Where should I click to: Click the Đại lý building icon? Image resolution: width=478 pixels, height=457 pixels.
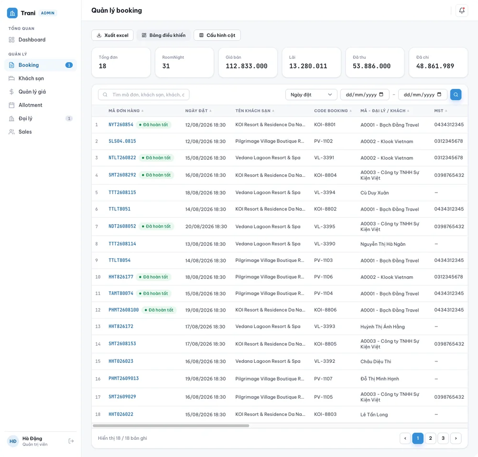(11, 119)
